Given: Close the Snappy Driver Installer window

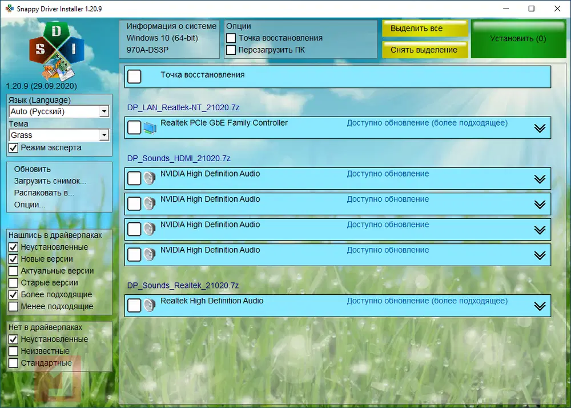Looking at the screenshot, I should [557, 9].
